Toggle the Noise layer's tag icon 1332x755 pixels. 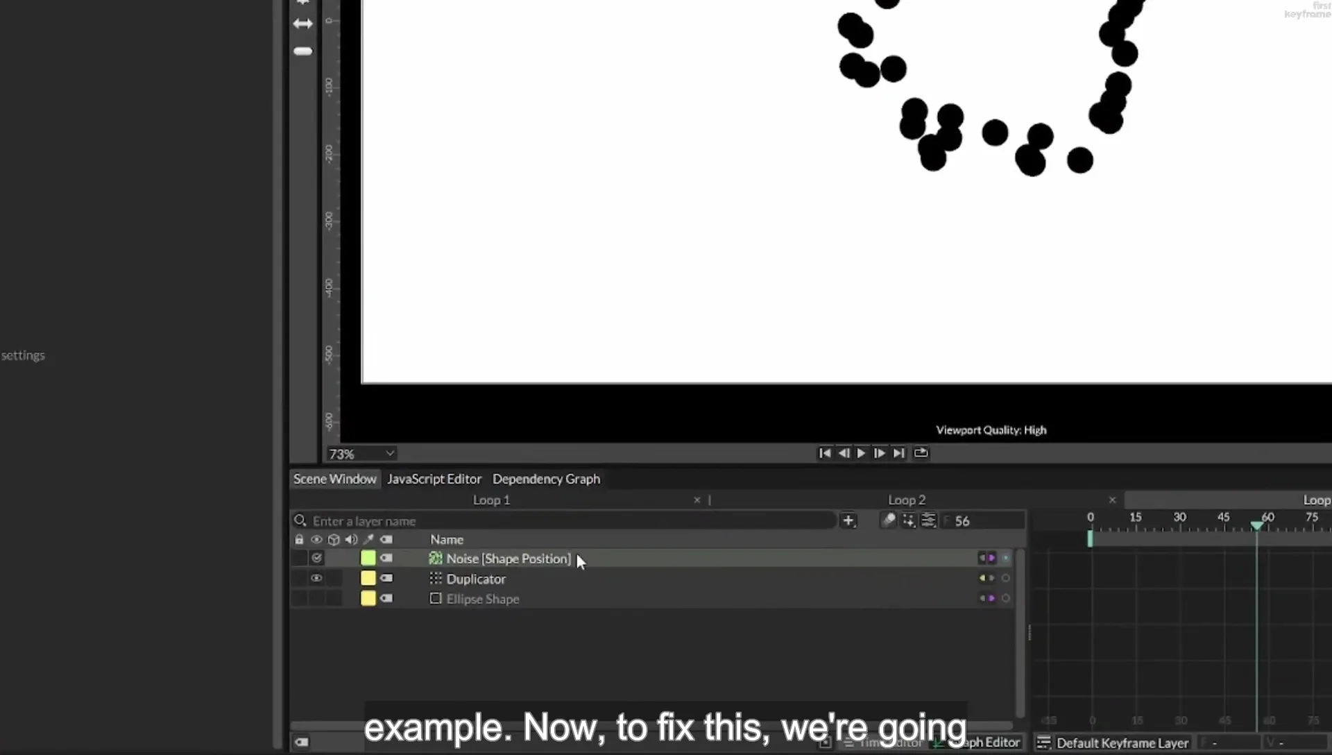[x=386, y=558]
